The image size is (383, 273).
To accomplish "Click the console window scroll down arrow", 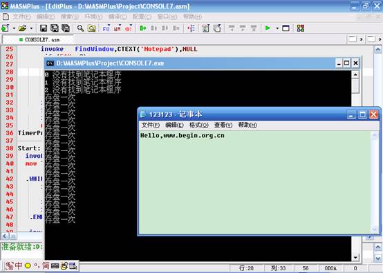I will (x=355, y=257).
